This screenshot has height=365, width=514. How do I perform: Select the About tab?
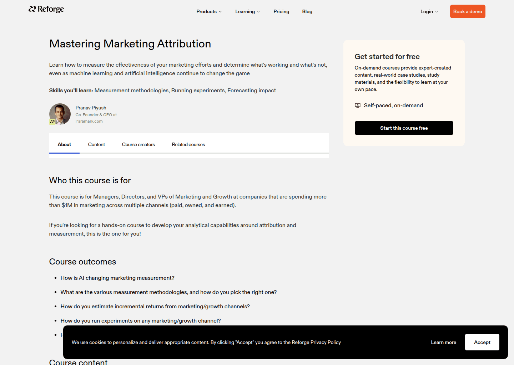[64, 144]
